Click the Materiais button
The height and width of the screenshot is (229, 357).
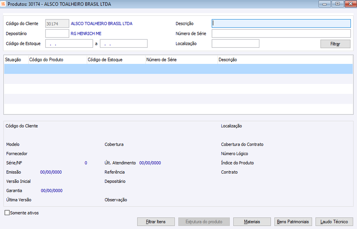[252, 221]
